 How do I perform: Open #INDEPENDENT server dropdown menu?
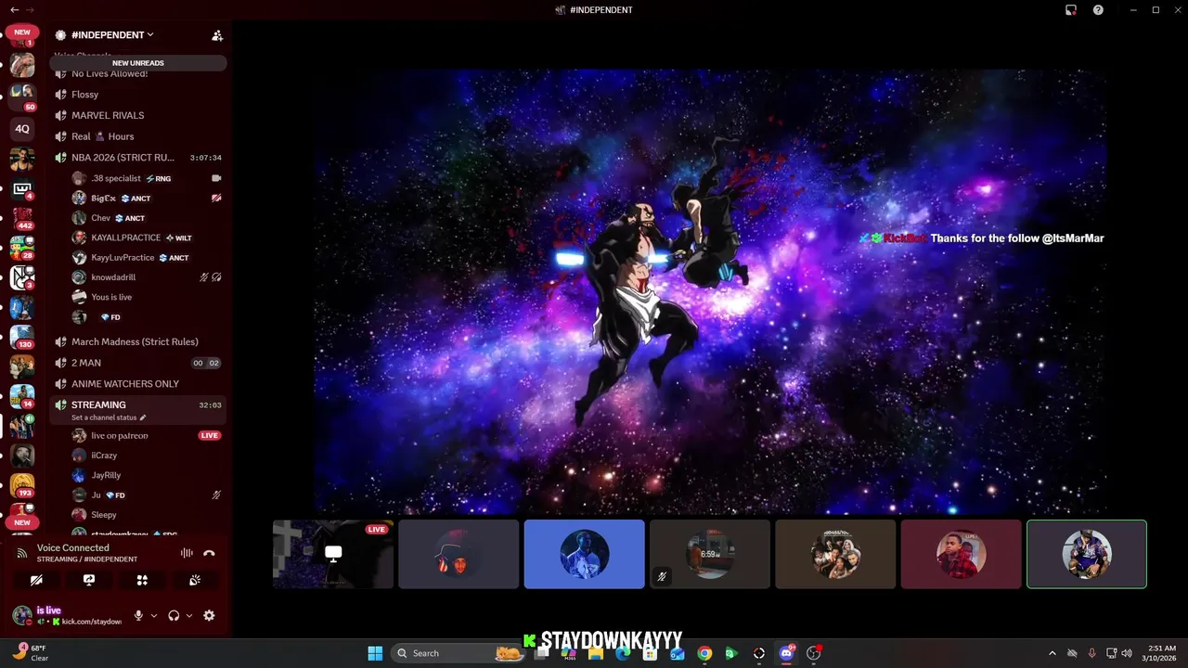click(112, 35)
